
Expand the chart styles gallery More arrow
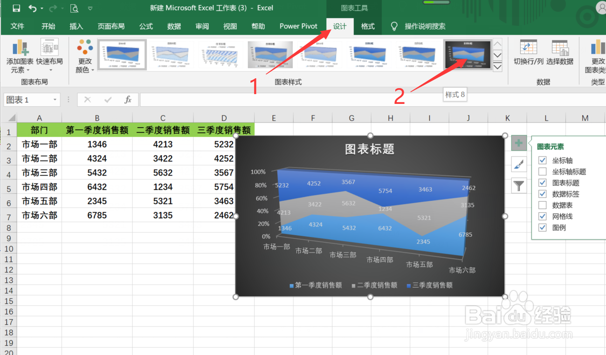click(497, 66)
